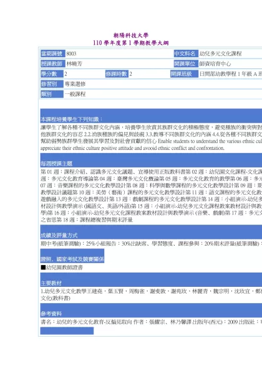Click course name 幼兒多元文化課程
Screen dimensions: 262x369
coord(220,54)
